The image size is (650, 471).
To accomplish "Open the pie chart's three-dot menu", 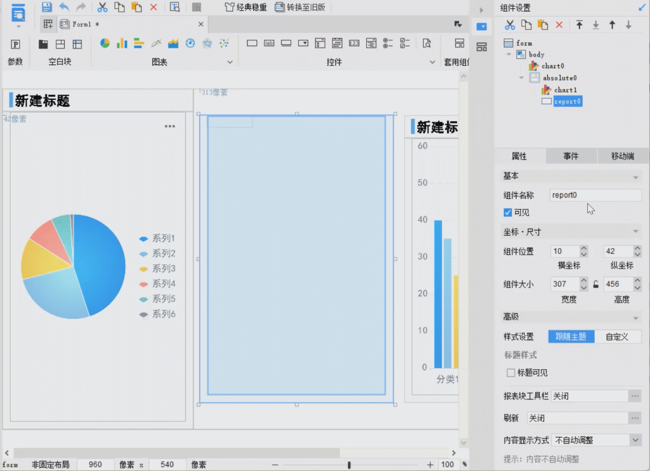I will coord(170,126).
